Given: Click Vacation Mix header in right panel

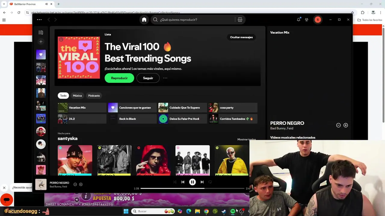Looking at the screenshot, I should [x=280, y=32].
